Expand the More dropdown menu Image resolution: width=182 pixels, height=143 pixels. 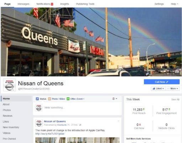point(172,89)
